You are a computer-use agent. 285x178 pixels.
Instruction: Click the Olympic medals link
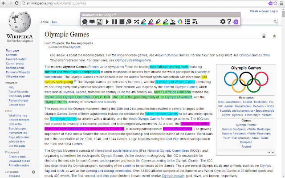click(x=173, y=176)
